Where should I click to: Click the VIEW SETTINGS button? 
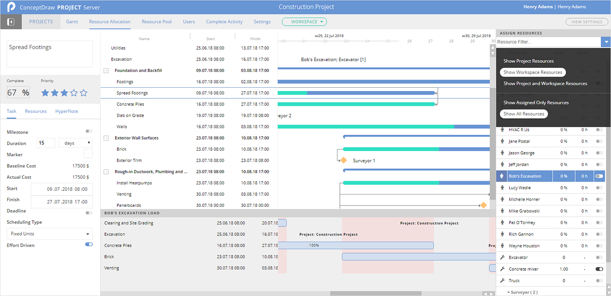coord(587,22)
